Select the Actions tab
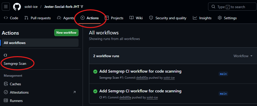The width and height of the screenshot is (257, 106). coord(89,18)
